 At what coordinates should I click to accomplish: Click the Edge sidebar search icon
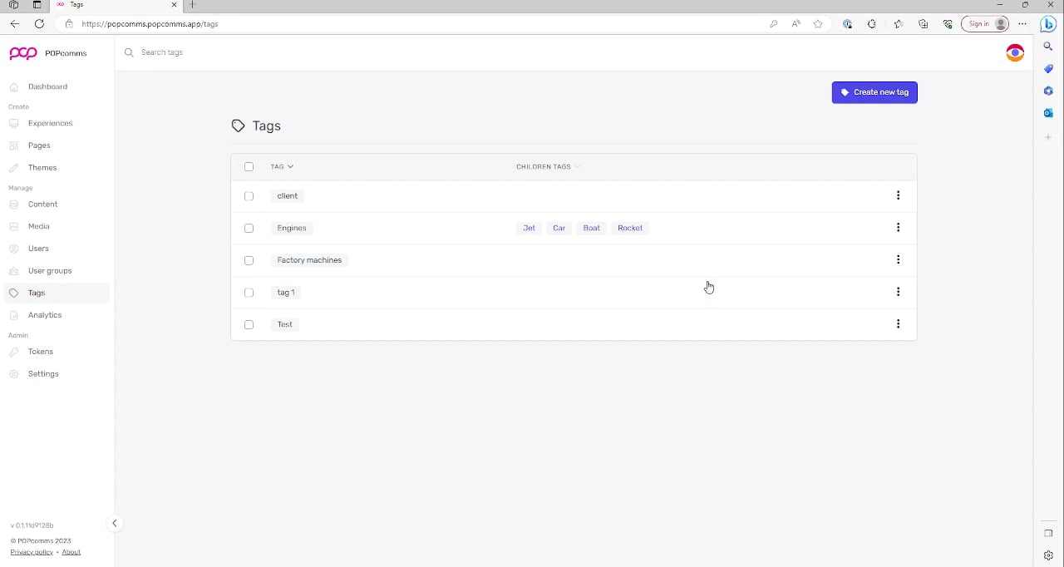coord(1048,47)
